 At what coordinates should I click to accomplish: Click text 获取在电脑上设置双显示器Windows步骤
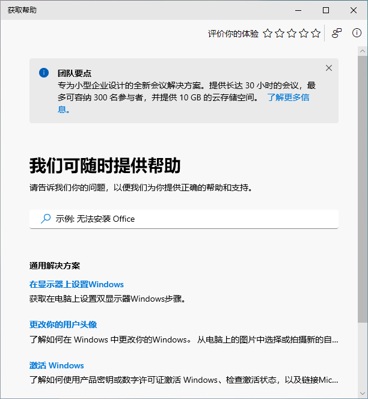point(108,299)
